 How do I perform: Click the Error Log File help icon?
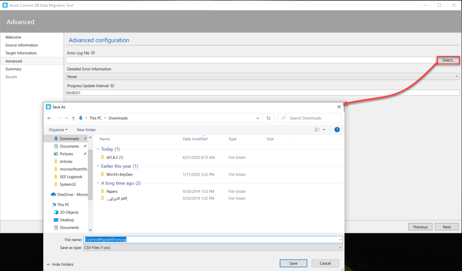coord(93,53)
